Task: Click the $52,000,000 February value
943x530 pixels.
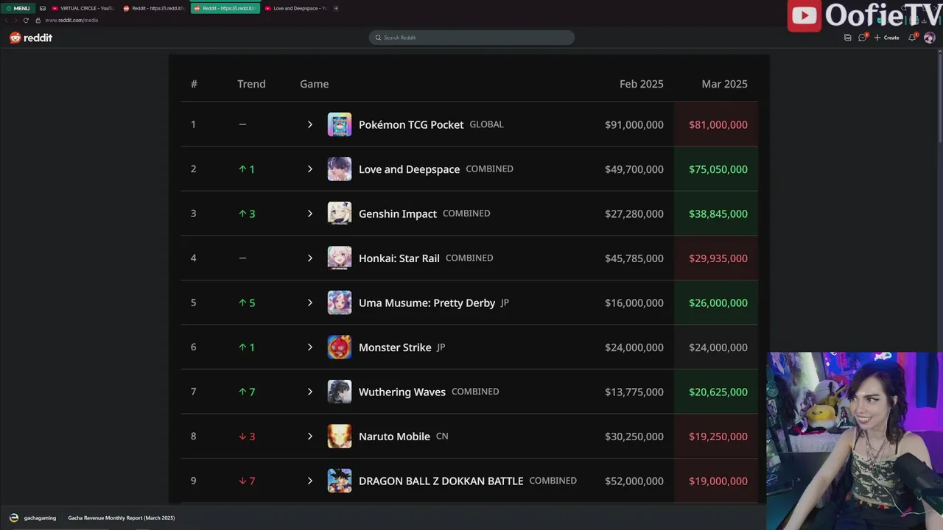Action: click(634, 481)
